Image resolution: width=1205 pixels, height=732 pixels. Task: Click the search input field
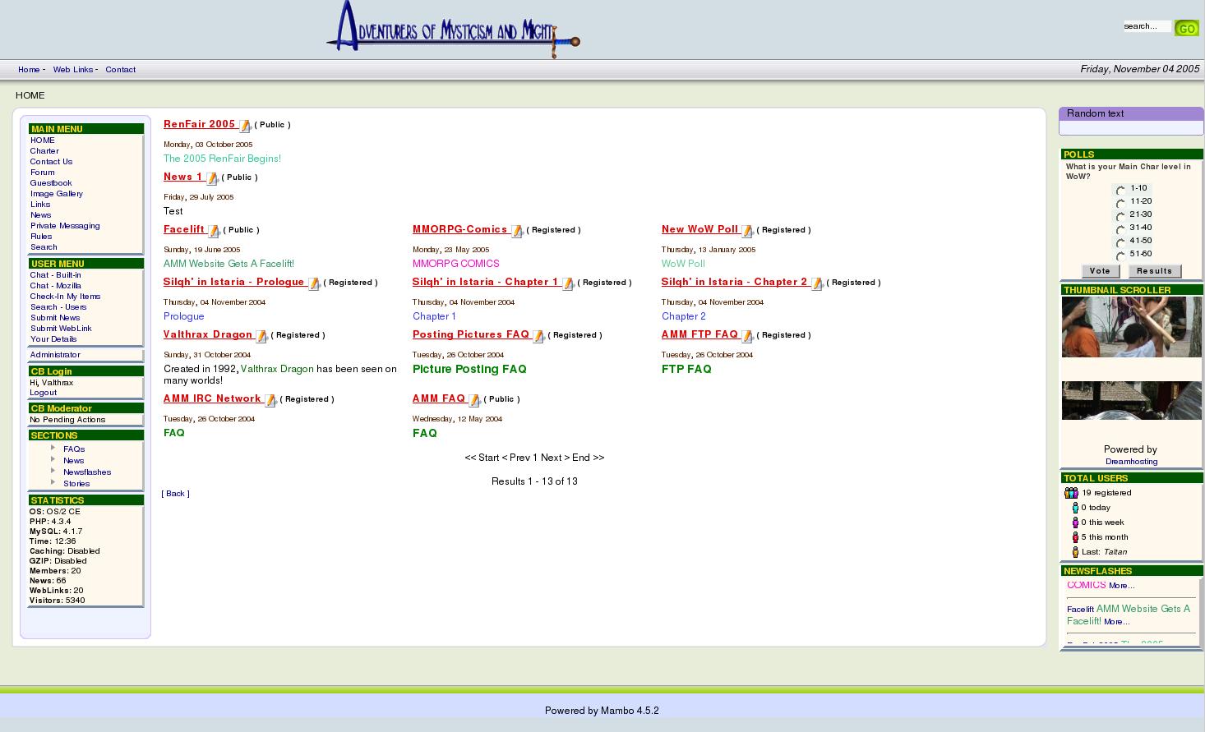pyautogui.click(x=1147, y=26)
